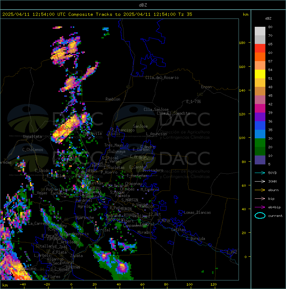The height and width of the screenshot is (289, 286).
Task: Click the 'Ramblon' label north of Clla.SanJose
Action: pos(113,99)
